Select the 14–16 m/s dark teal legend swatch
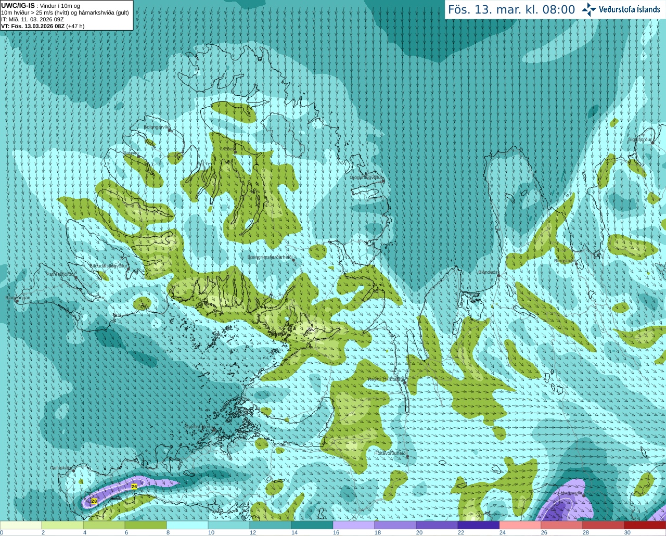666x536 pixels. pos(312,525)
